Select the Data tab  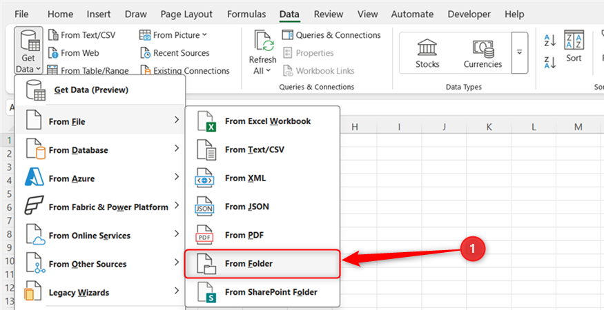289,14
